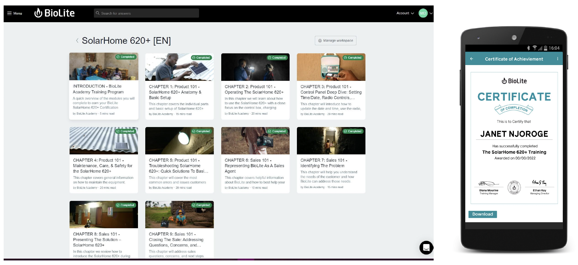578x265 pixels.
Task: Click 'The SolarHome 620+ Training' certificate text
Action: pos(514,152)
